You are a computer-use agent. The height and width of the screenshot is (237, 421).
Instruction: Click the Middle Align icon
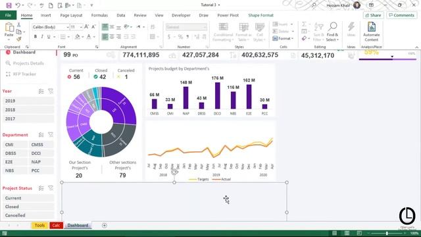click(x=112, y=27)
